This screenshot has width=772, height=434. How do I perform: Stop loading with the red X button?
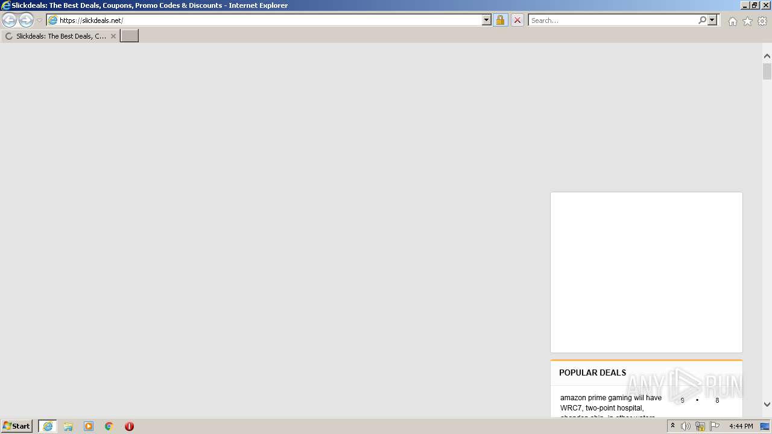pos(517,20)
